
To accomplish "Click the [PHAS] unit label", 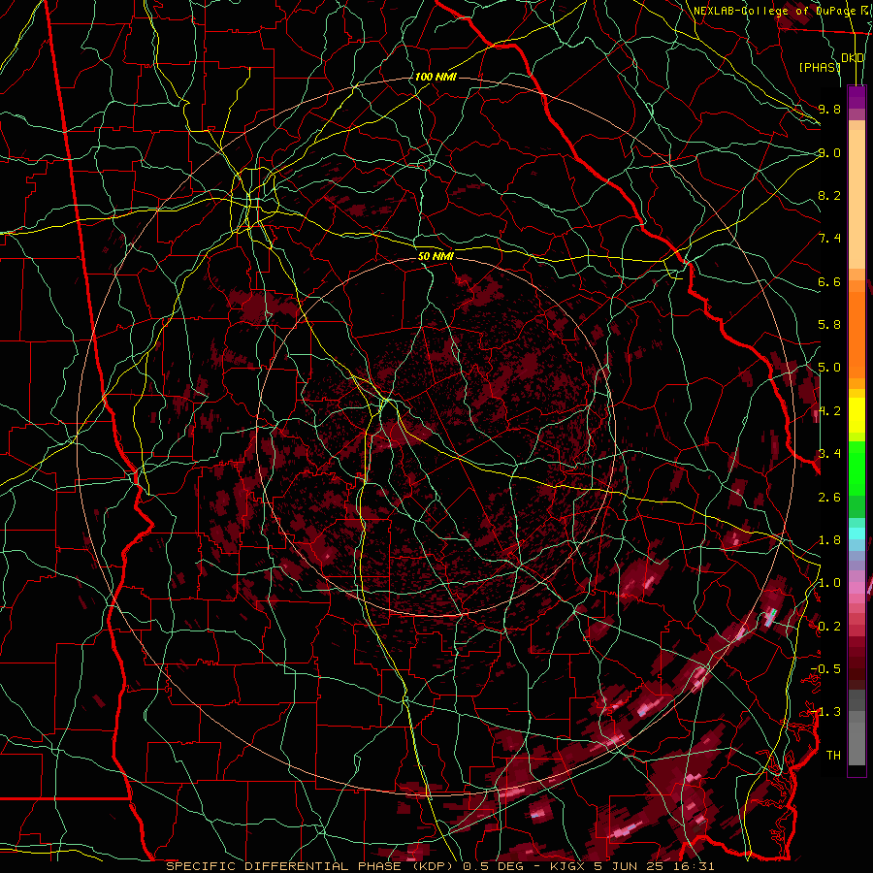I will 820,67.
